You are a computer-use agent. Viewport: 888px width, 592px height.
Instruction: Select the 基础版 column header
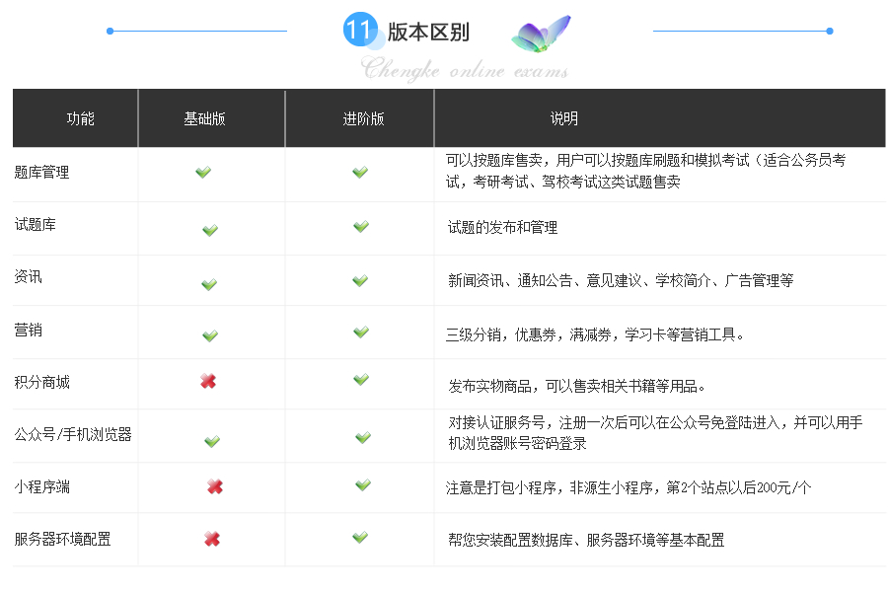[x=204, y=118]
